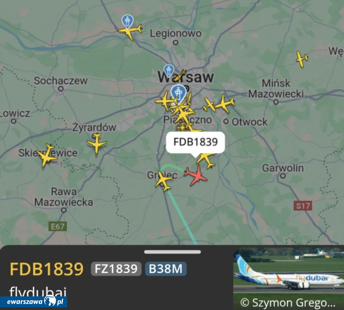Screen dimensions: 344x310
Task: Click the Szymon Grego photo credit text
Action: (x=288, y=303)
